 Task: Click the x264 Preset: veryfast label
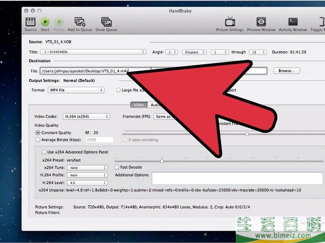(62, 160)
